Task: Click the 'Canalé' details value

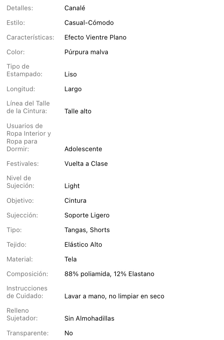Action: tap(75, 8)
